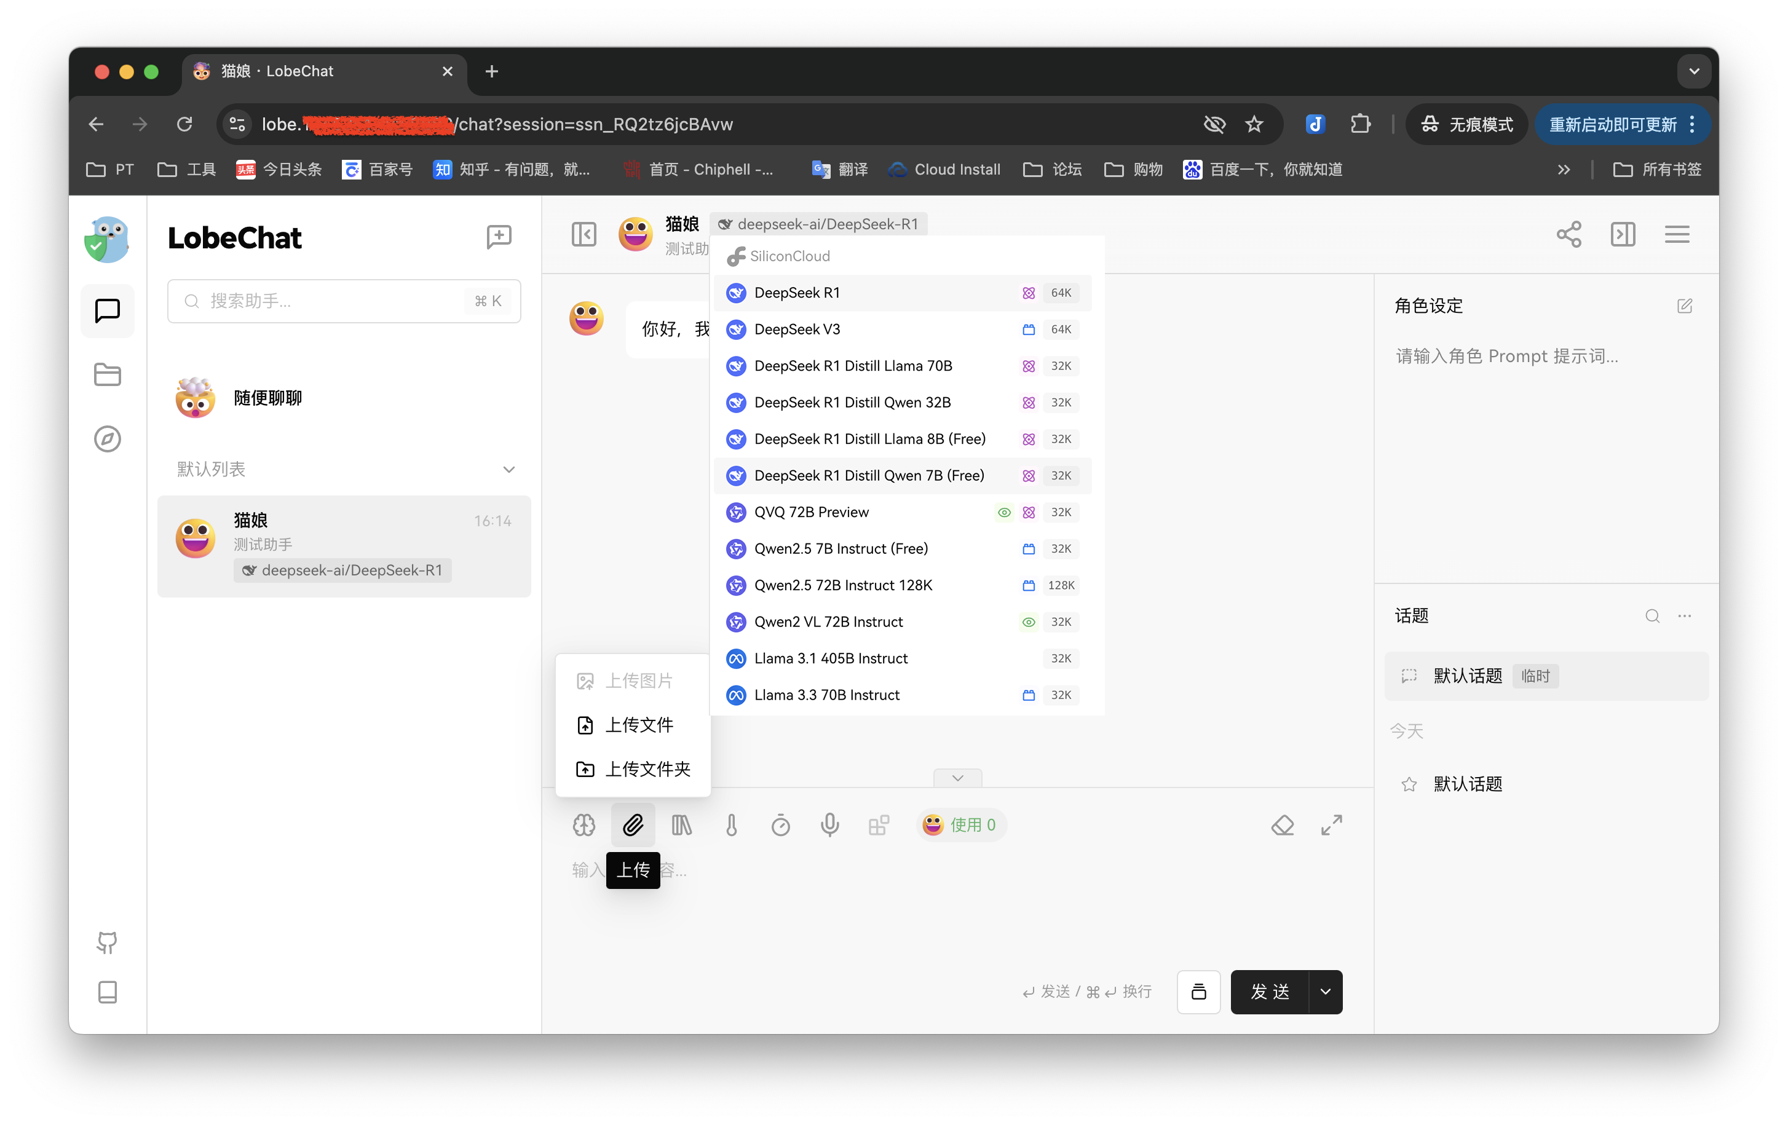Collapse the session list panel icon
The width and height of the screenshot is (1788, 1125).
(x=584, y=235)
